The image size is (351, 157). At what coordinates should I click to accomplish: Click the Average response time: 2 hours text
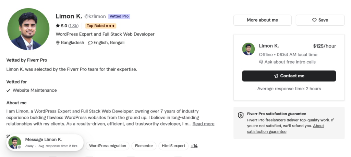tap(289, 89)
